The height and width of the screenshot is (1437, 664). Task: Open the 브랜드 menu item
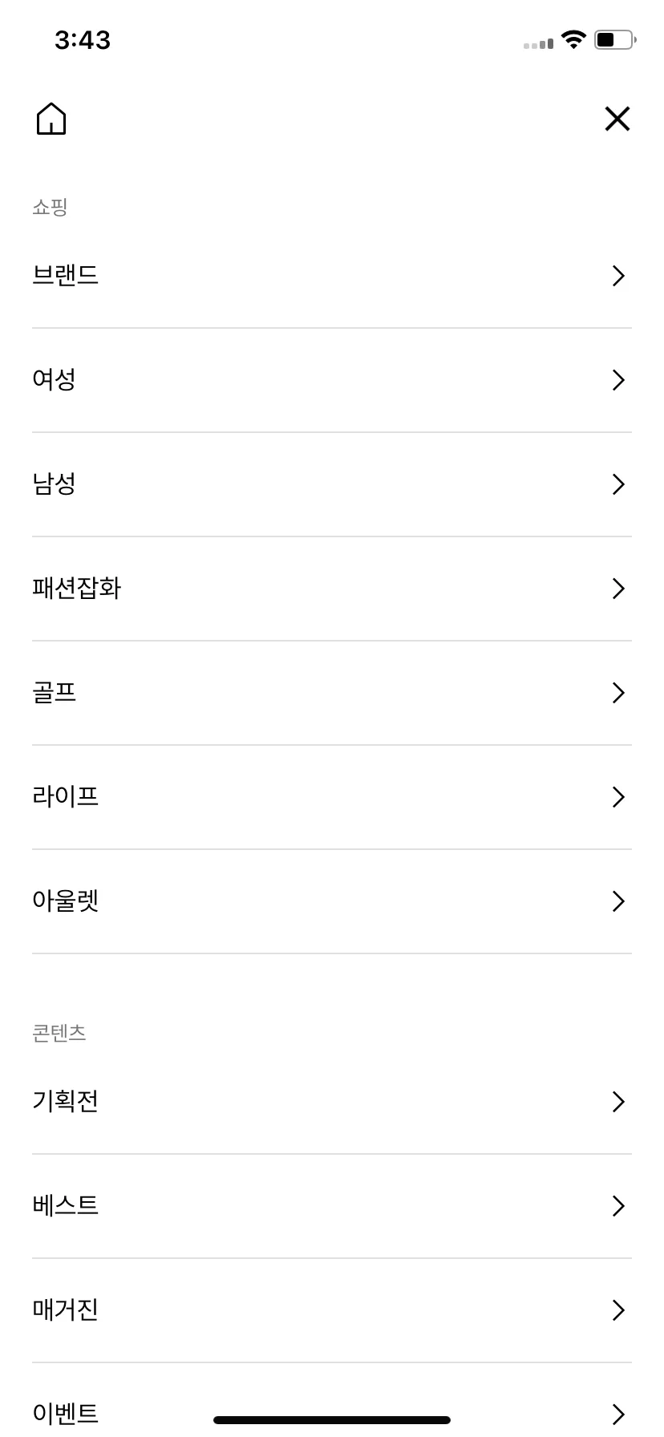click(332, 276)
